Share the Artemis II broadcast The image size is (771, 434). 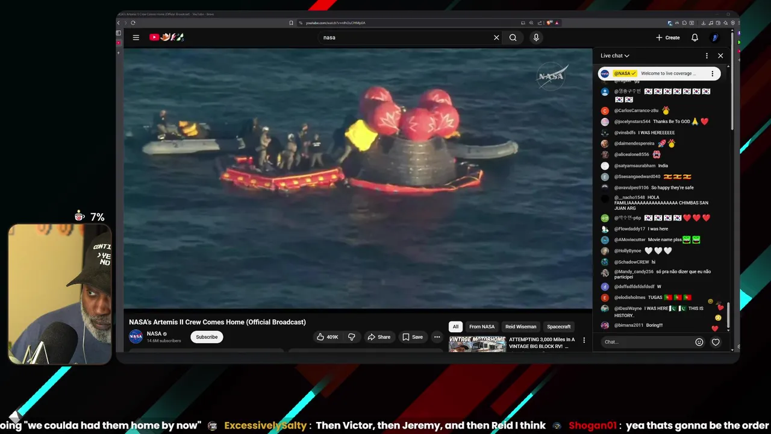379,337
